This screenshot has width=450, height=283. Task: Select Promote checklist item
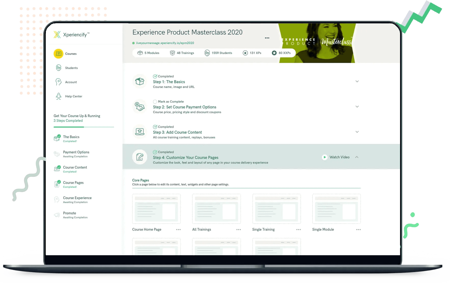pos(70,213)
